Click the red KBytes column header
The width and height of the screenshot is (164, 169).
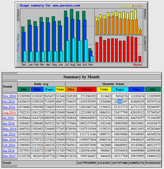pos(87,89)
